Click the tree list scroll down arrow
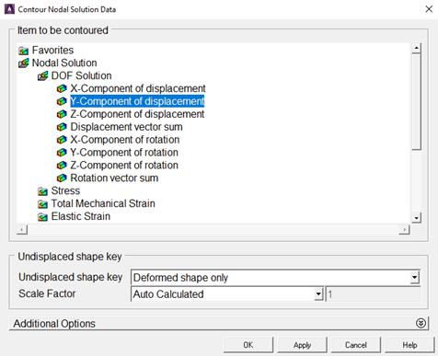The height and width of the screenshot is (356, 438). point(416,218)
